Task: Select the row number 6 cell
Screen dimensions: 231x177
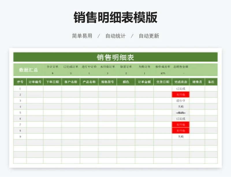Action: (x=20, y=119)
